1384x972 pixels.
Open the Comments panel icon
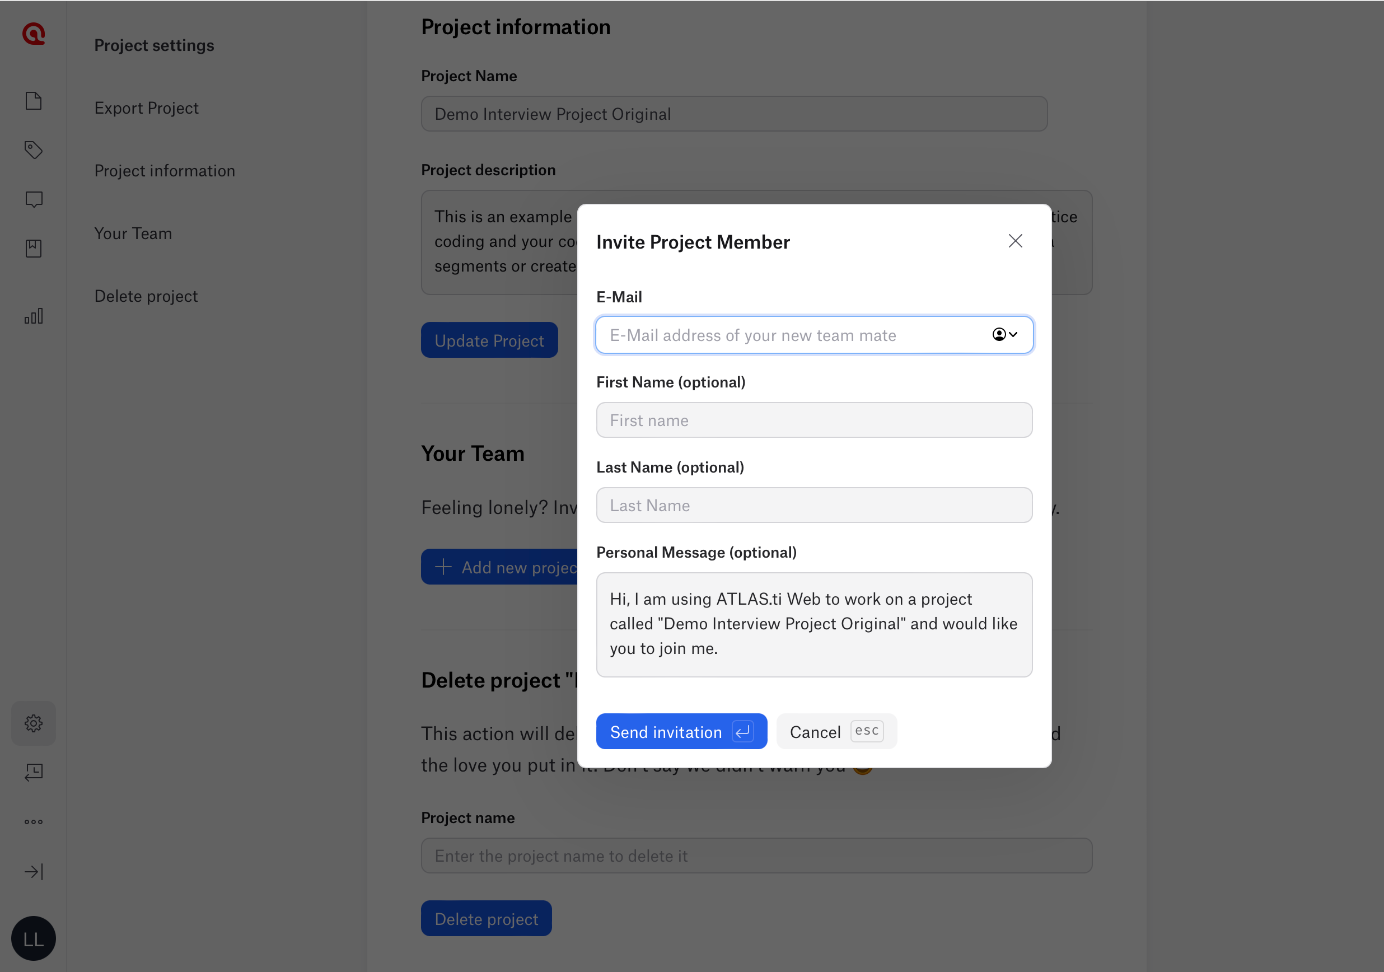[x=33, y=199]
